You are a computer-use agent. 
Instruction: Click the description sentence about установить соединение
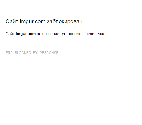point(56,34)
